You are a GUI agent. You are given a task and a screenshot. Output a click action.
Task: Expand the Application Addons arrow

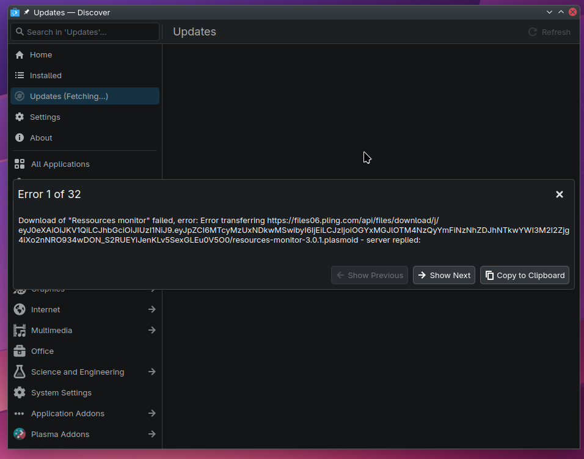coord(151,414)
